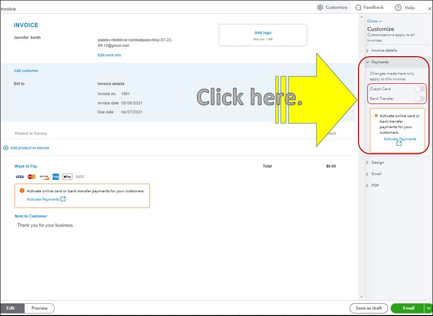This screenshot has width=433, height=316.
Task: Click the Ways to Pay heading
Action: [x=26, y=166]
